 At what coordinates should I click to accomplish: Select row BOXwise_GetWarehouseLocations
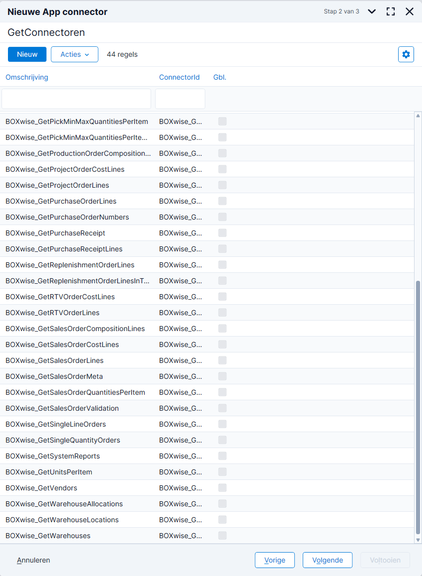coord(207,520)
